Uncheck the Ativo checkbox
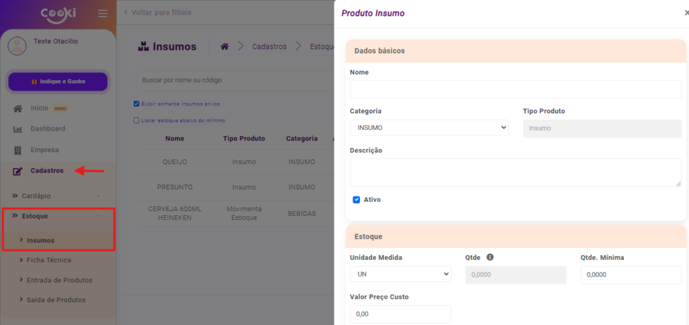This screenshot has width=689, height=325. point(357,200)
